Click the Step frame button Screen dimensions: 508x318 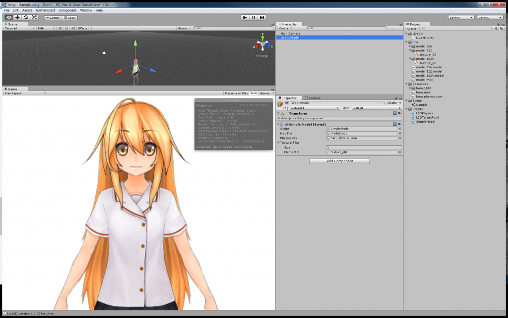pos(262,17)
